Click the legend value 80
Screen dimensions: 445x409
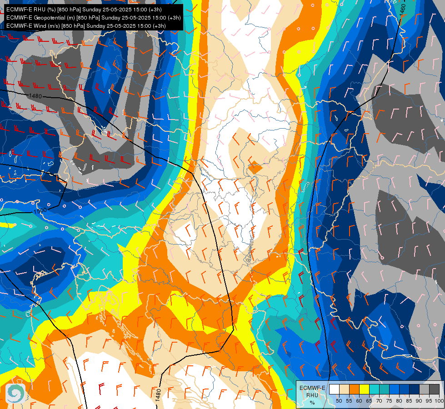tap(399, 401)
